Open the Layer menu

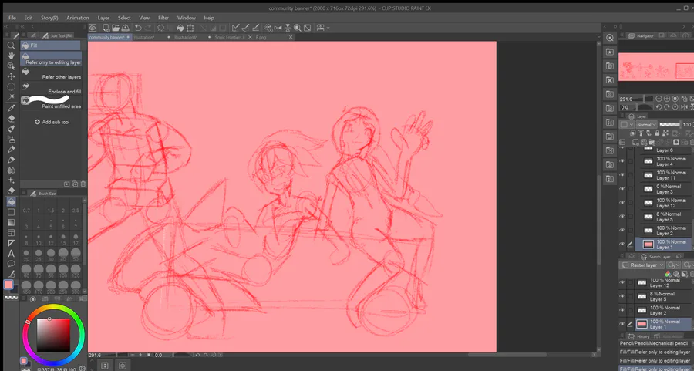[x=103, y=18]
